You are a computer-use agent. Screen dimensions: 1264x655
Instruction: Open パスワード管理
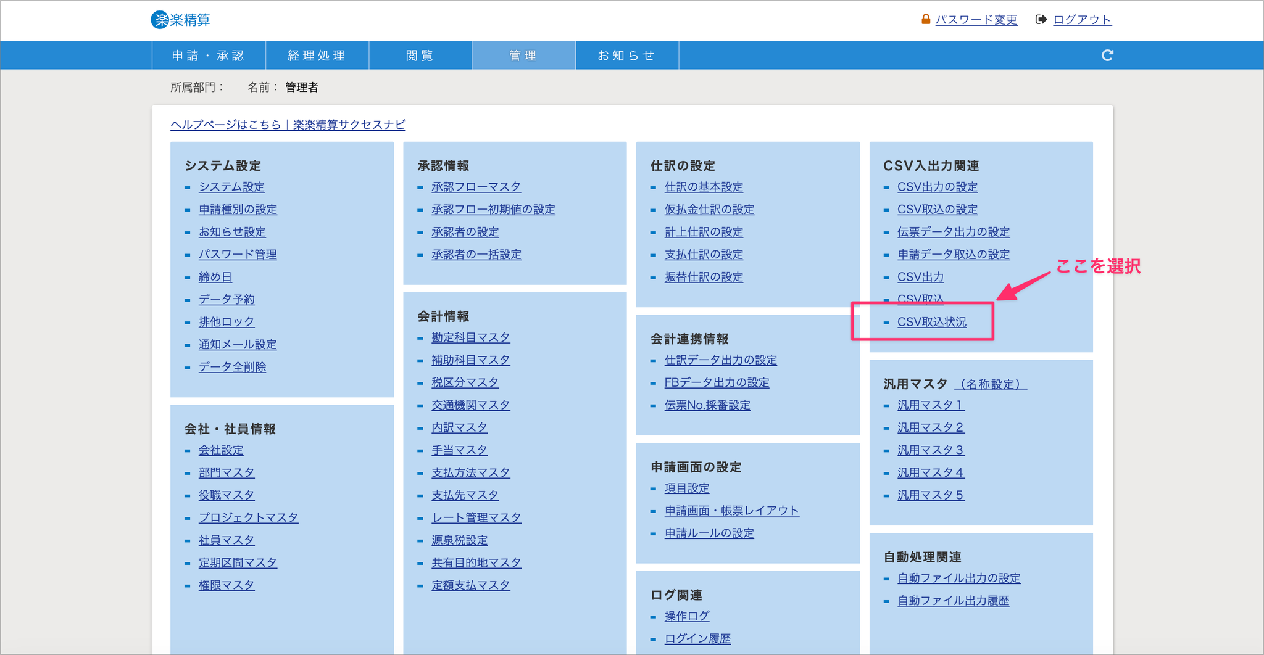(x=238, y=255)
